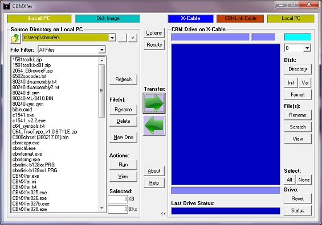This screenshot has width=322, height=225.
Task: Select the Local PC source tab
Action: click(x=39, y=18)
